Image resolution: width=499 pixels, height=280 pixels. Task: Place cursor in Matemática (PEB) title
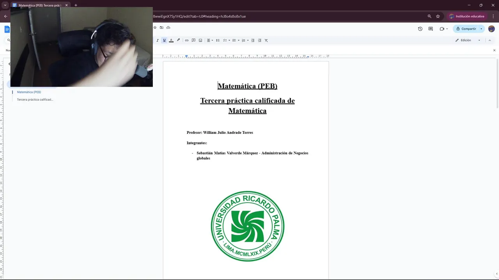248,86
